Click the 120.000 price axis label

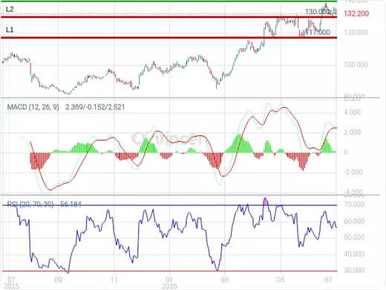(356, 33)
